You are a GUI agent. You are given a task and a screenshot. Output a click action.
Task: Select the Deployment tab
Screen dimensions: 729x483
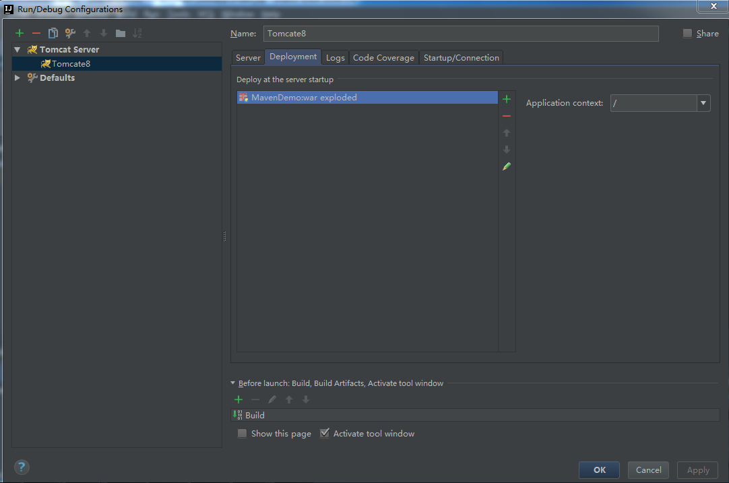[293, 57]
